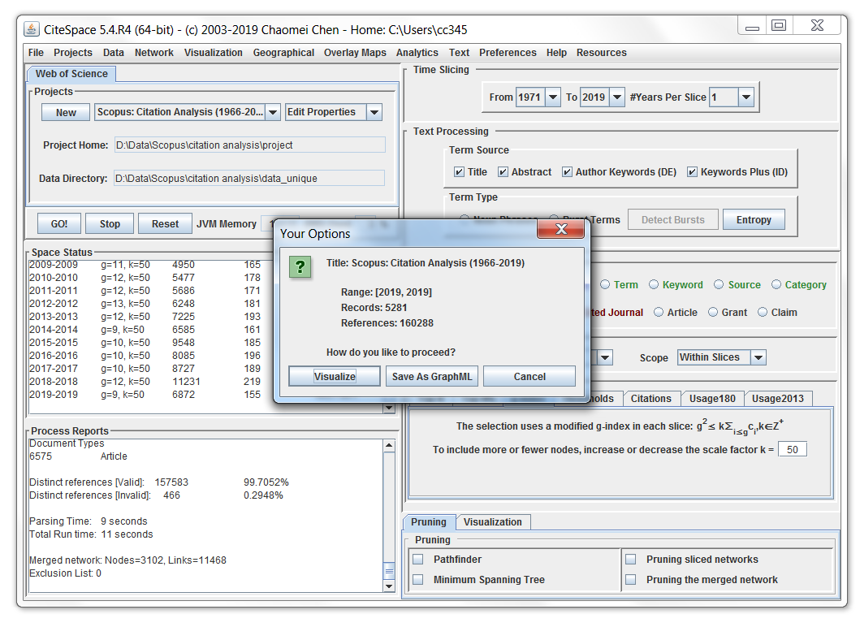Switch to the Usage2013 tab
The image size is (860, 627).
[x=778, y=399]
